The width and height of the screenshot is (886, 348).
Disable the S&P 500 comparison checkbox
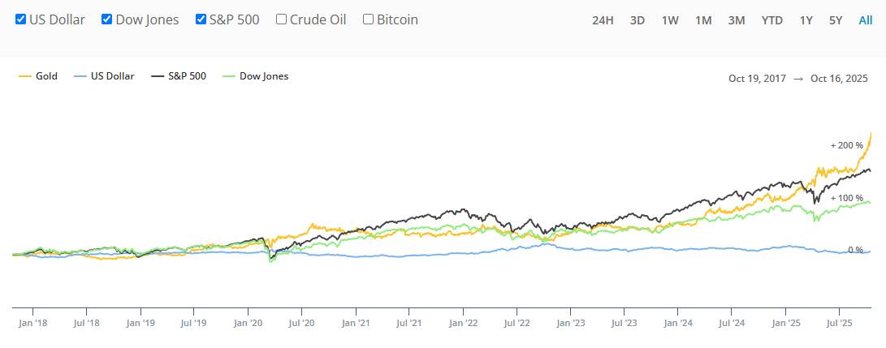201,19
